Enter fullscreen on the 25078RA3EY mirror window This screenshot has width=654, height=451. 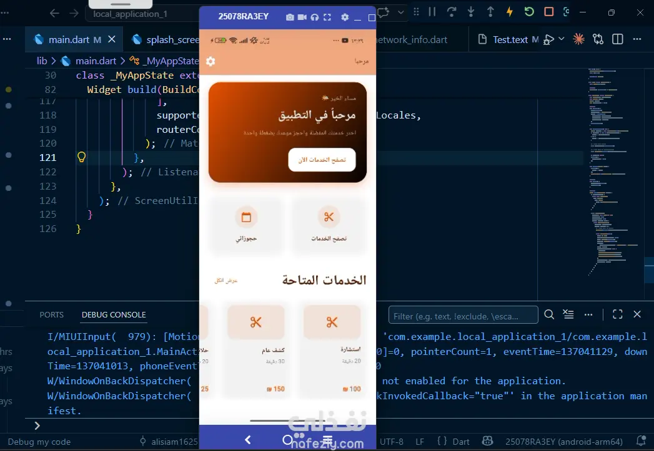click(327, 17)
